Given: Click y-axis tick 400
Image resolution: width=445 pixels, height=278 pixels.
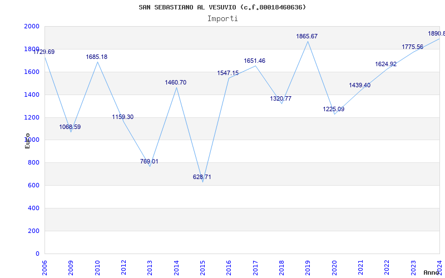Looking at the screenshot, I should pyautogui.click(x=34, y=208).
